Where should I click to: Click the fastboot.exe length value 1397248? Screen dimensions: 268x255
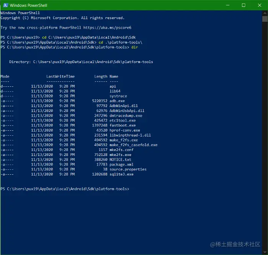pyautogui.click(x=100, y=125)
